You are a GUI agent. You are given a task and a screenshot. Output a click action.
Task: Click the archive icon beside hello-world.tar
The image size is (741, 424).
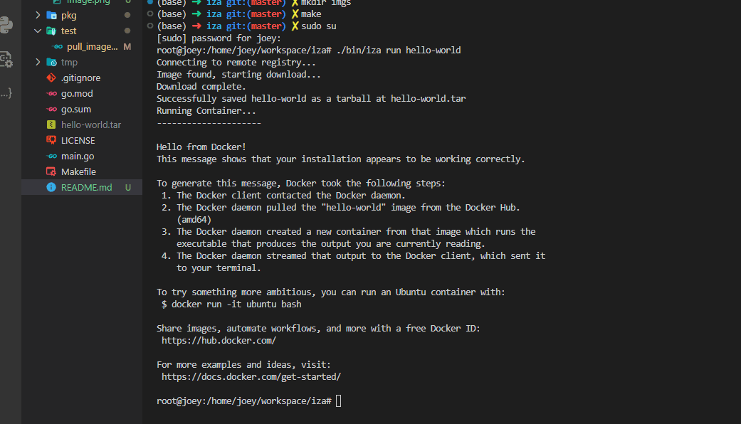click(x=51, y=125)
